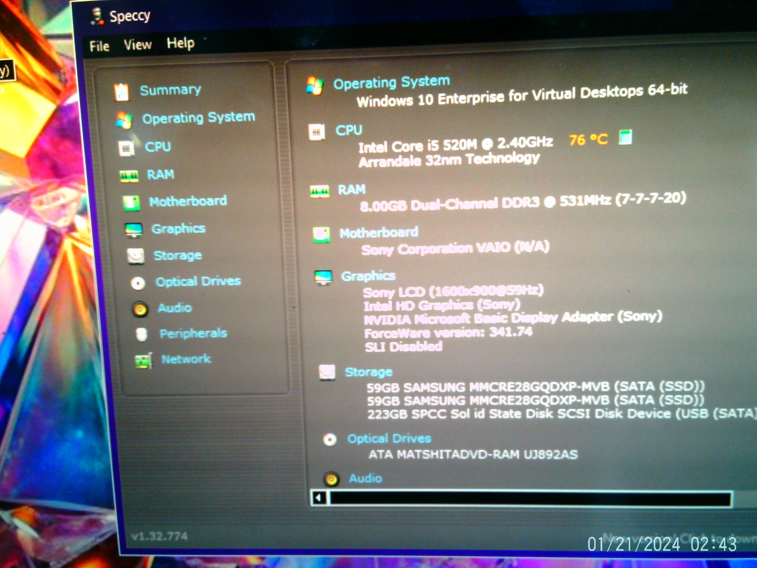This screenshot has width=757, height=568.
Task: Open Graphics section in sidebar
Action: coord(178,229)
